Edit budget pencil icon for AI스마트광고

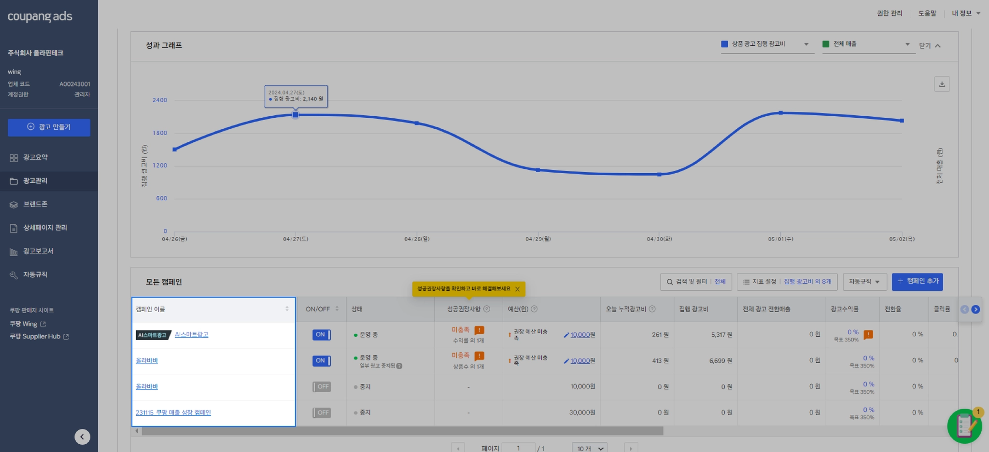pyautogui.click(x=566, y=335)
